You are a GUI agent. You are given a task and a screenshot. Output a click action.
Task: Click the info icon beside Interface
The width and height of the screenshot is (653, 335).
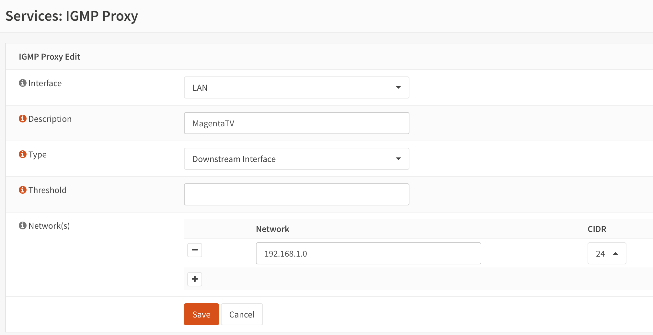(22, 83)
